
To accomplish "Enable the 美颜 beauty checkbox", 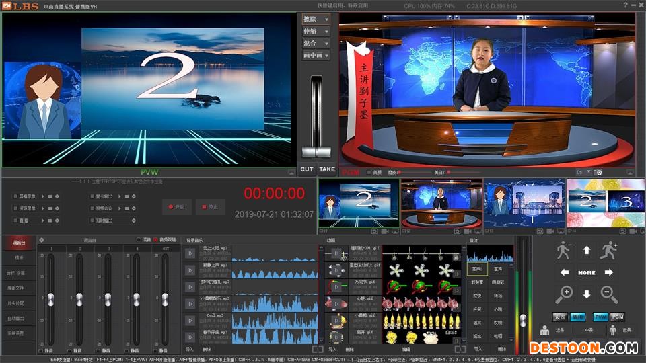I will (369, 172).
